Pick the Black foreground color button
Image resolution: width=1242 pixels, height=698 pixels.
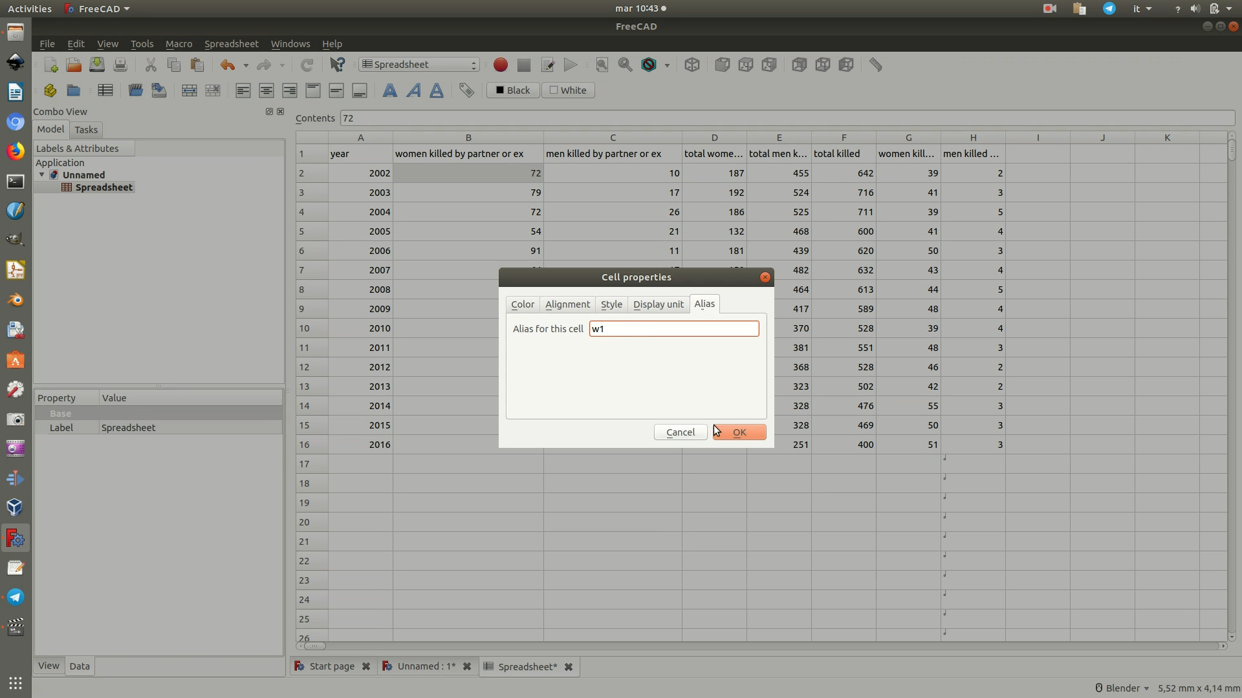tap(513, 90)
